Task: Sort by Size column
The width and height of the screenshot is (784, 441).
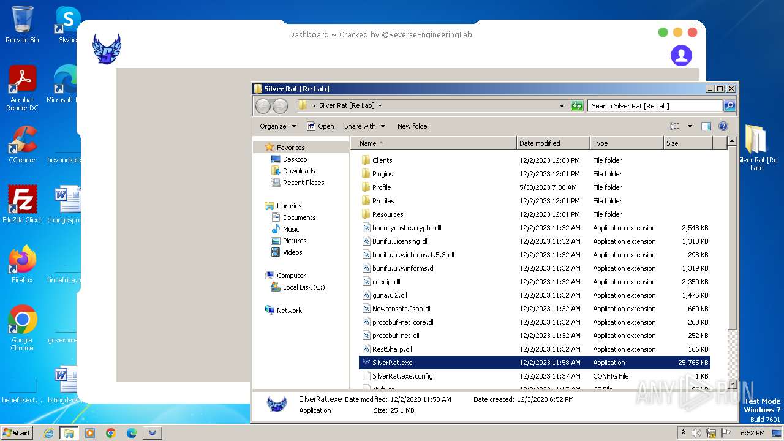Action: click(x=688, y=143)
